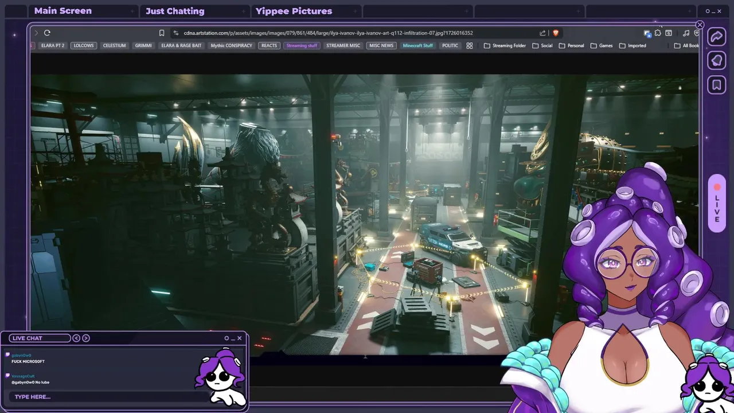Open the Social bookmark folder
This screenshot has width=734, height=413.
[x=542, y=45]
